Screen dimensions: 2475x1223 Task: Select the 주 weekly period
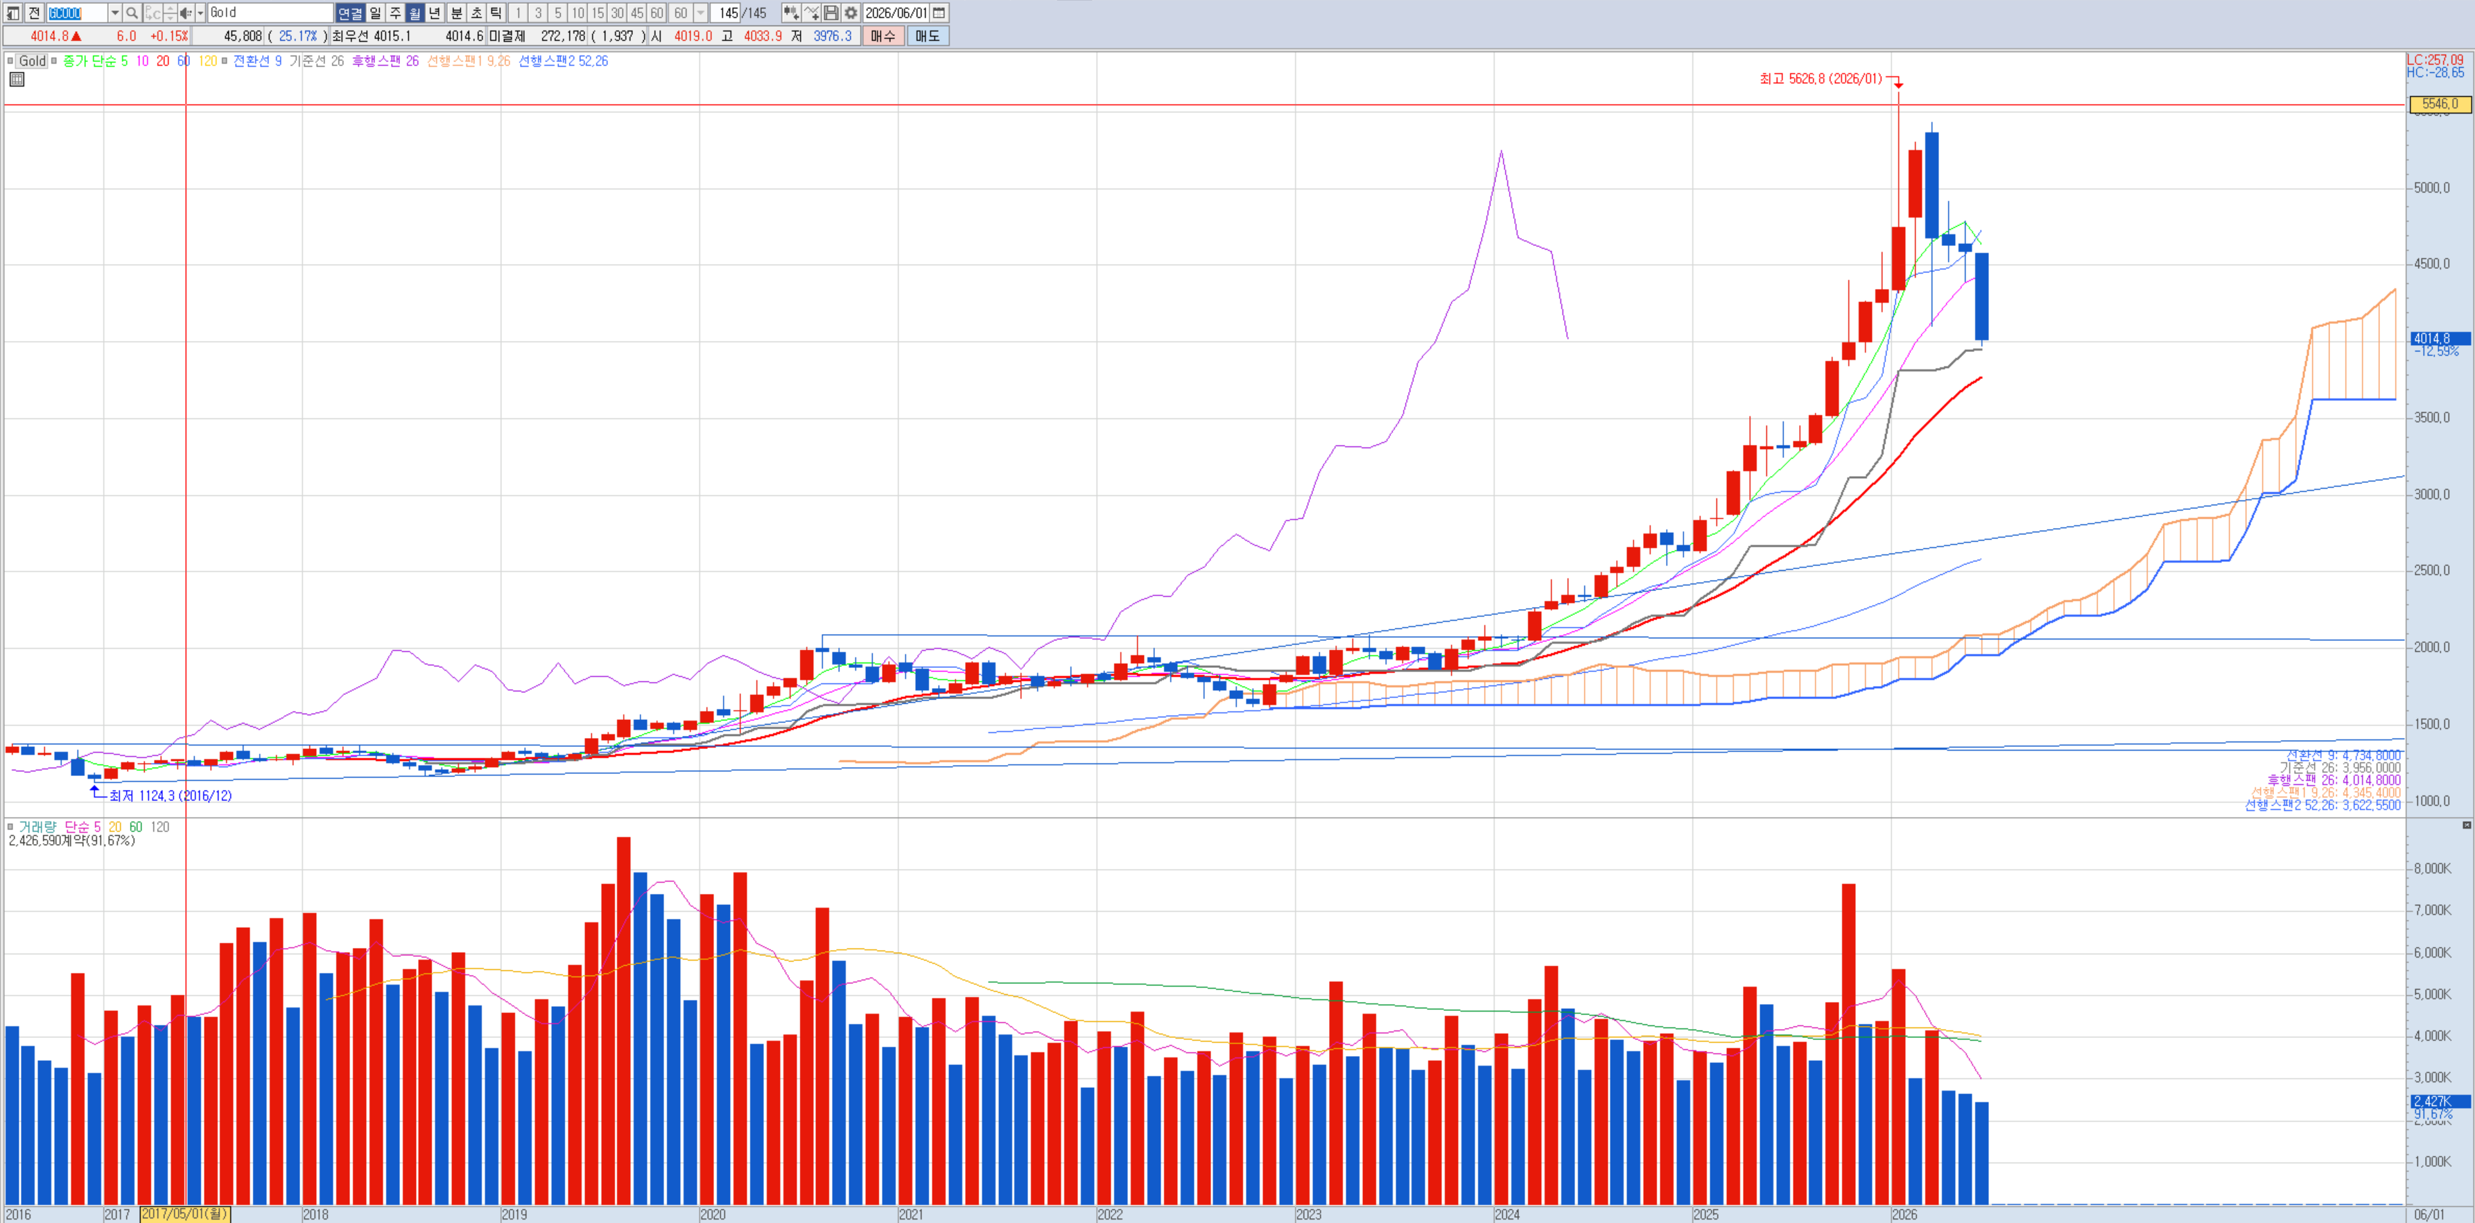395,12
